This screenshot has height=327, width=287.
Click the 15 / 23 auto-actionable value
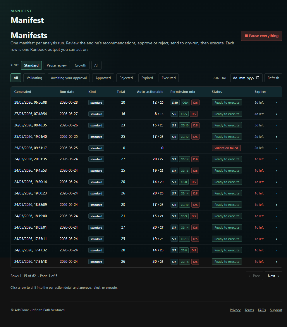[x=158, y=125]
